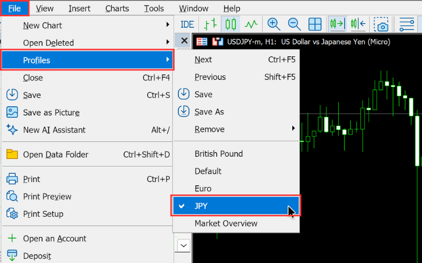Switch chart to bar chart mode
This screenshot has height=263, width=422.
coord(210,24)
